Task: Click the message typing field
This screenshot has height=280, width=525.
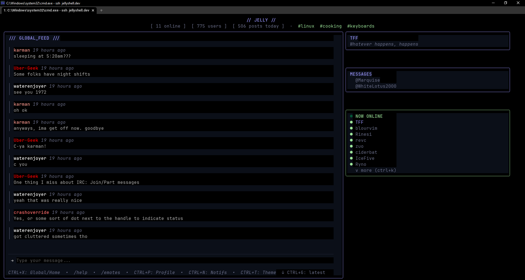Action: (x=109, y=261)
